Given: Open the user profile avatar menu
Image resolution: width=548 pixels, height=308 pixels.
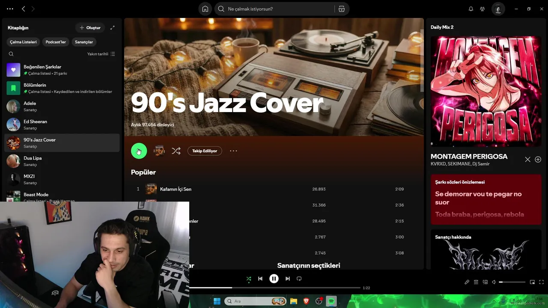Looking at the screenshot, I should coord(498,9).
